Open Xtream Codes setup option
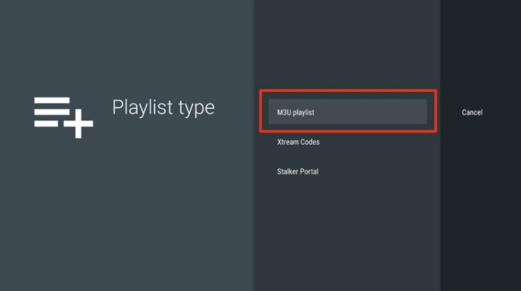The width and height of the screenshot is (521, 291). pyautogui.click(x=298, y=142)
